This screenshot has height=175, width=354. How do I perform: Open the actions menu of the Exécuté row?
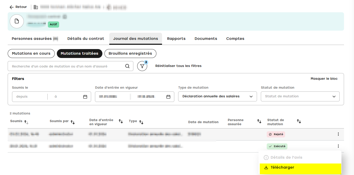(x=338, y=146)
